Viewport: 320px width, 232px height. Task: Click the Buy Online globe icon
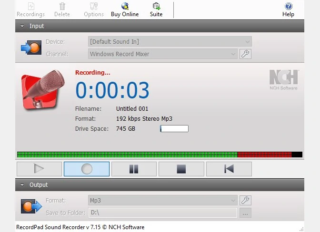125,6
